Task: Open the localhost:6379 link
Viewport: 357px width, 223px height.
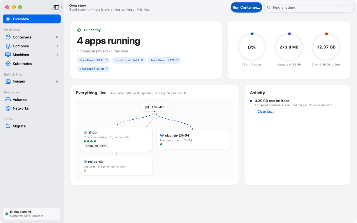Action: click(x=164, y=60)
